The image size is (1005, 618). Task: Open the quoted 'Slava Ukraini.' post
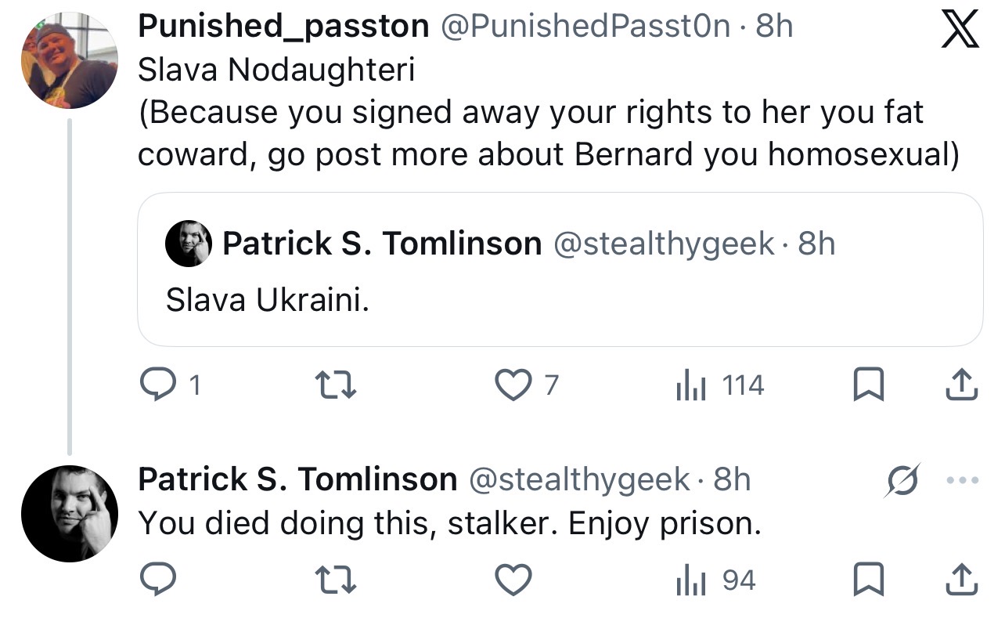point(560,269)
